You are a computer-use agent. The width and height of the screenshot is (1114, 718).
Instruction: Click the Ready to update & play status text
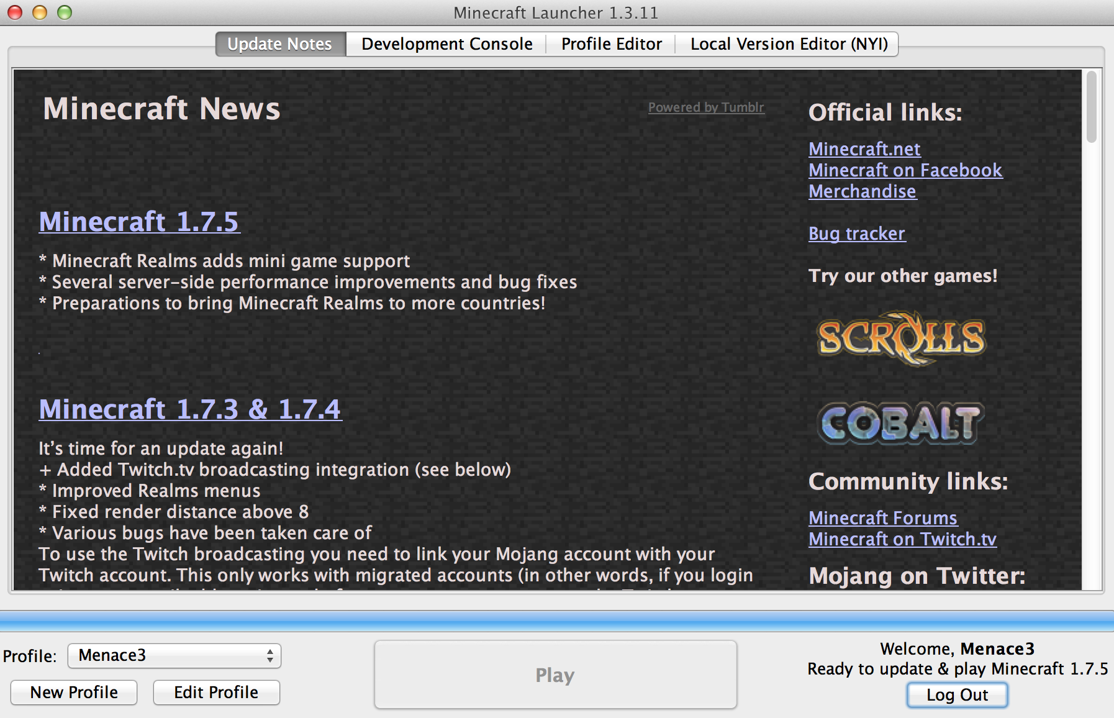pos(958,669)
